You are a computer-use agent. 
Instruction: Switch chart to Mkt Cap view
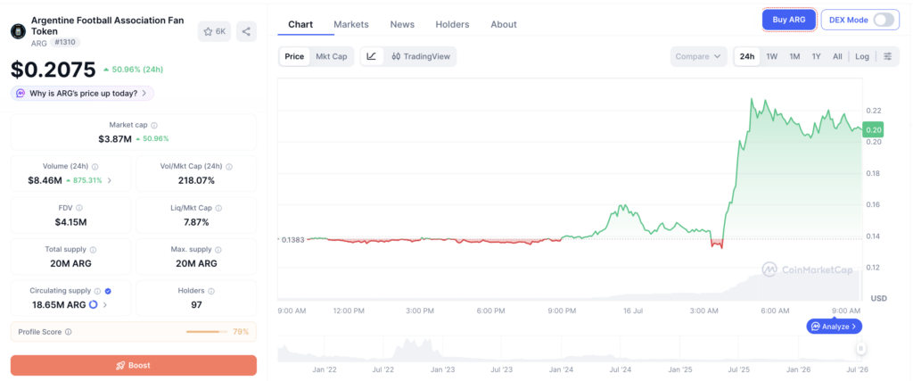332,56
